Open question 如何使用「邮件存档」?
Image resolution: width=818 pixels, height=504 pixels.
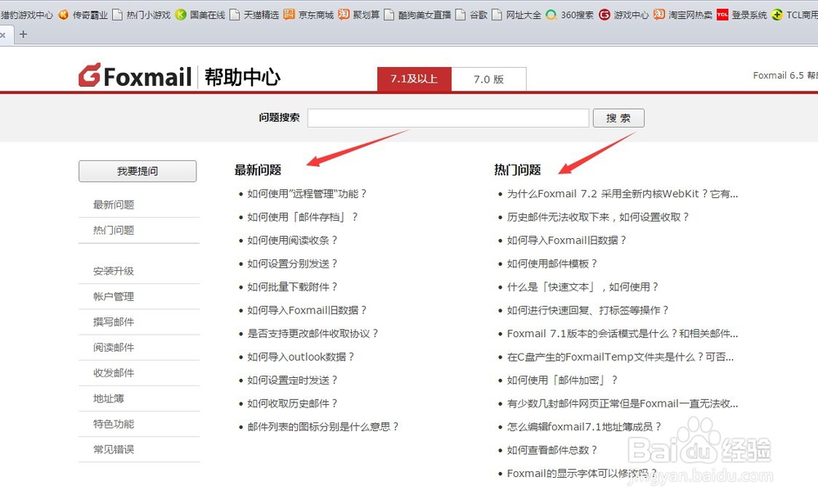303,217
